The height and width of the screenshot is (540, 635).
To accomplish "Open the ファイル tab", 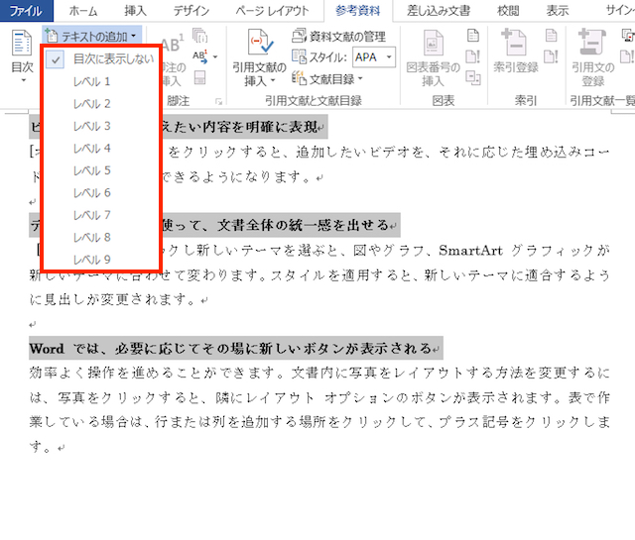I will [x=27, y=11].
